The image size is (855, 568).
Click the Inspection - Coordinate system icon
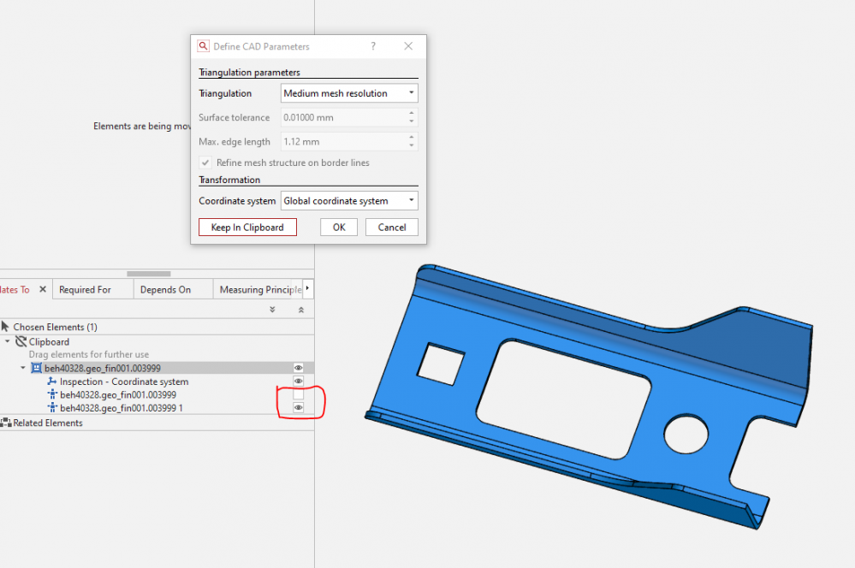tap(52, 382)
